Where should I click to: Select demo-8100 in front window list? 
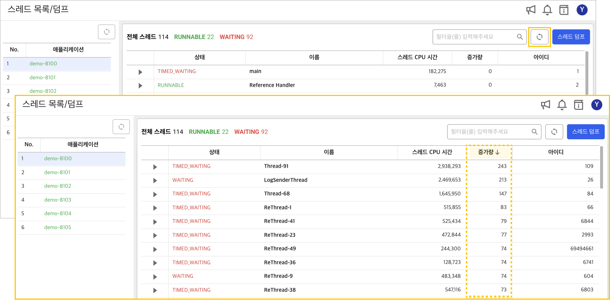click(x=72, y=159)
